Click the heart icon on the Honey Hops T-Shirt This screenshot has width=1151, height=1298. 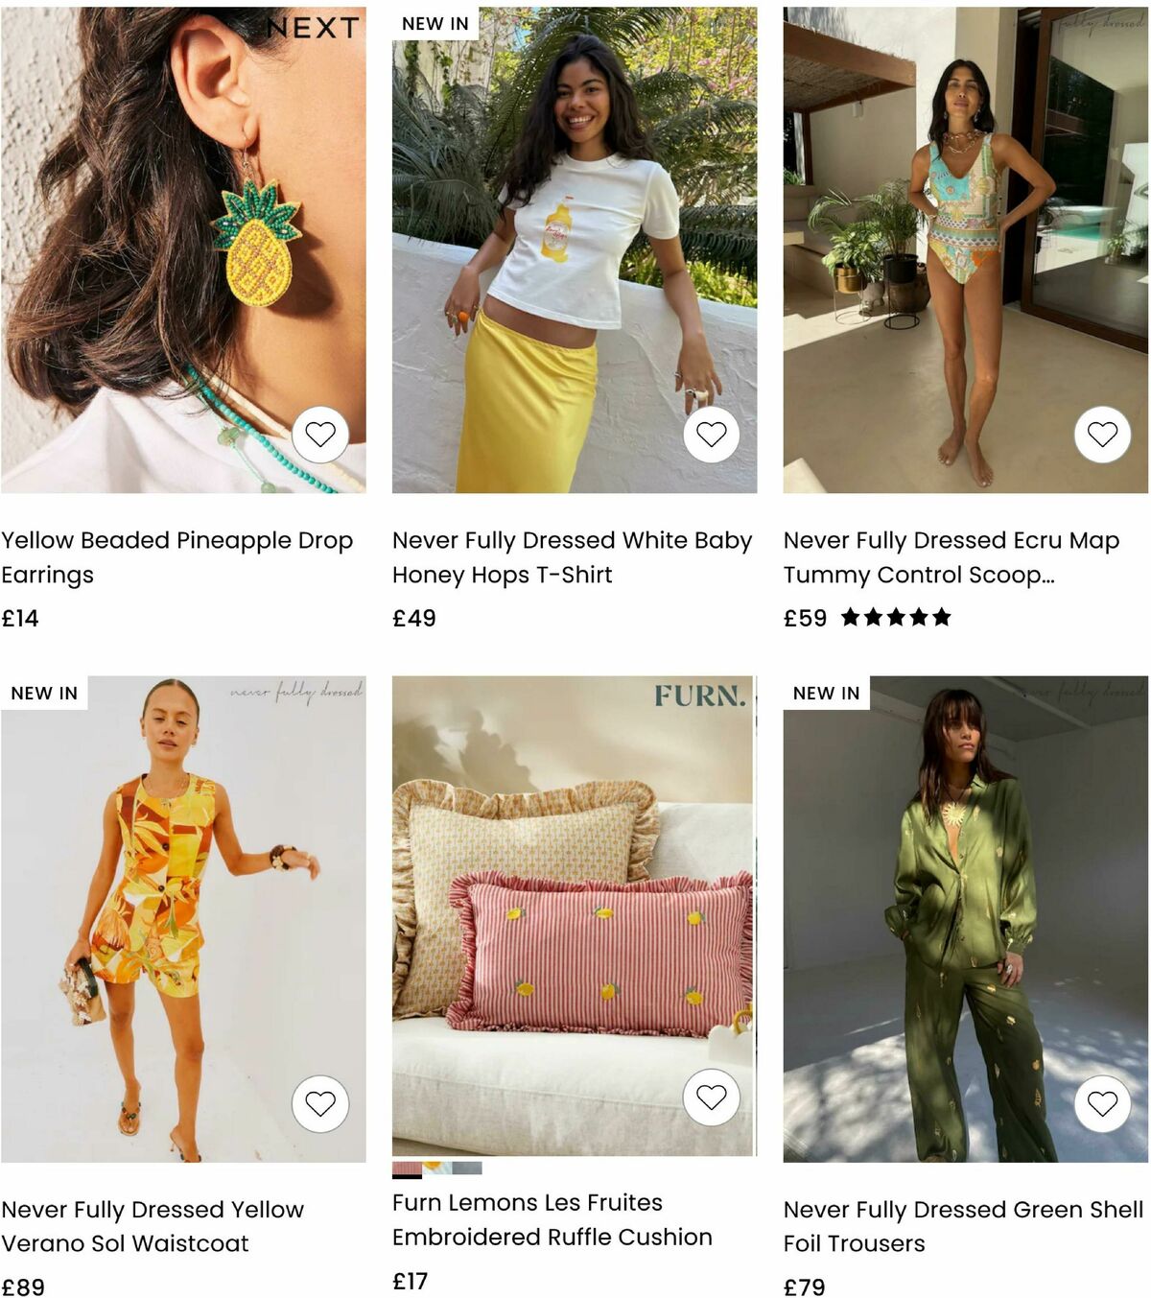coord(712,434)
